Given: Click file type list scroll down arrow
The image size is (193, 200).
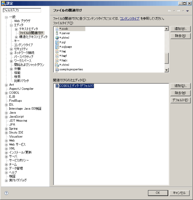Looking at the screenshot, I should [x=166, y=70].
